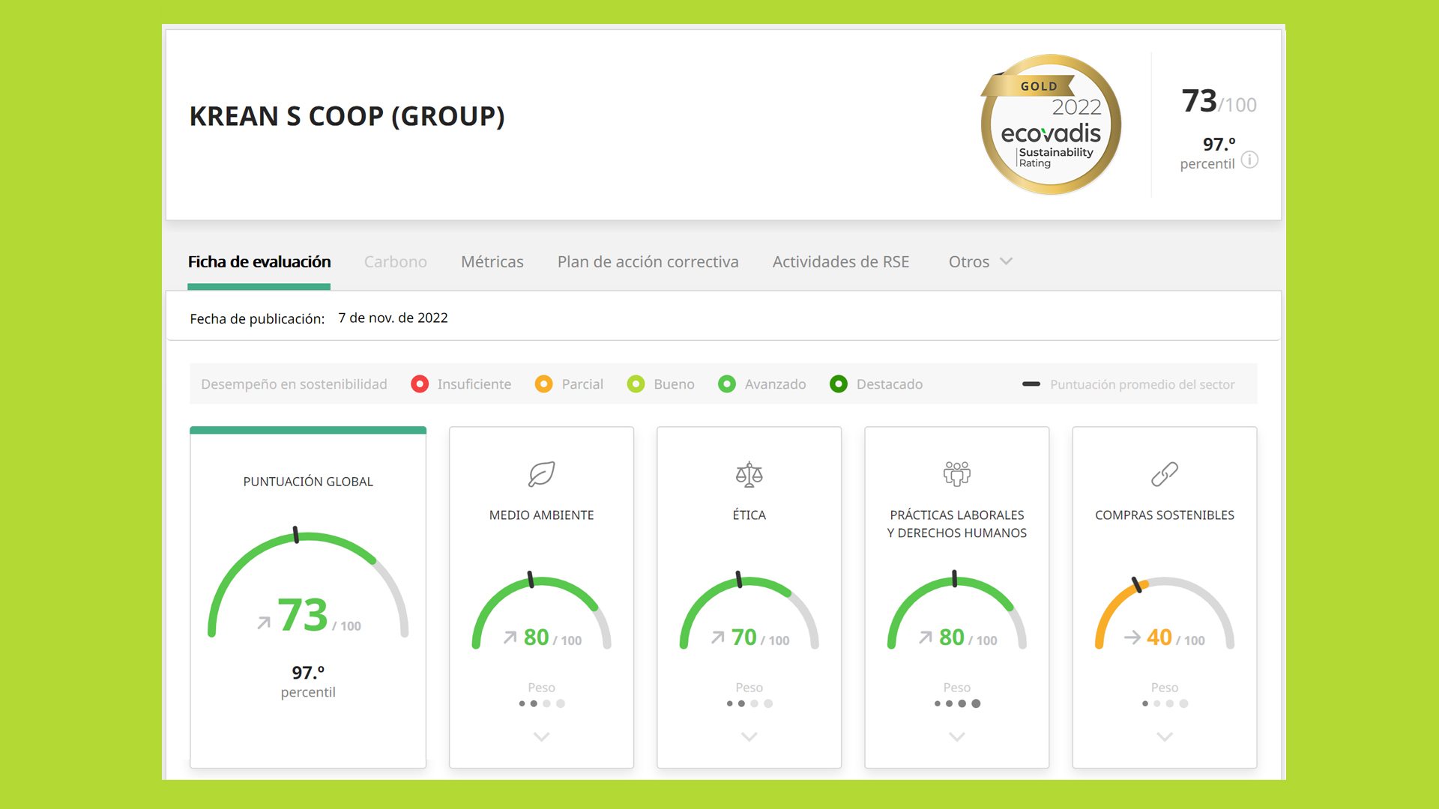The image size is (1439, 809).
Task: Expand the Ética card chevron
Action: coord(749,737)
